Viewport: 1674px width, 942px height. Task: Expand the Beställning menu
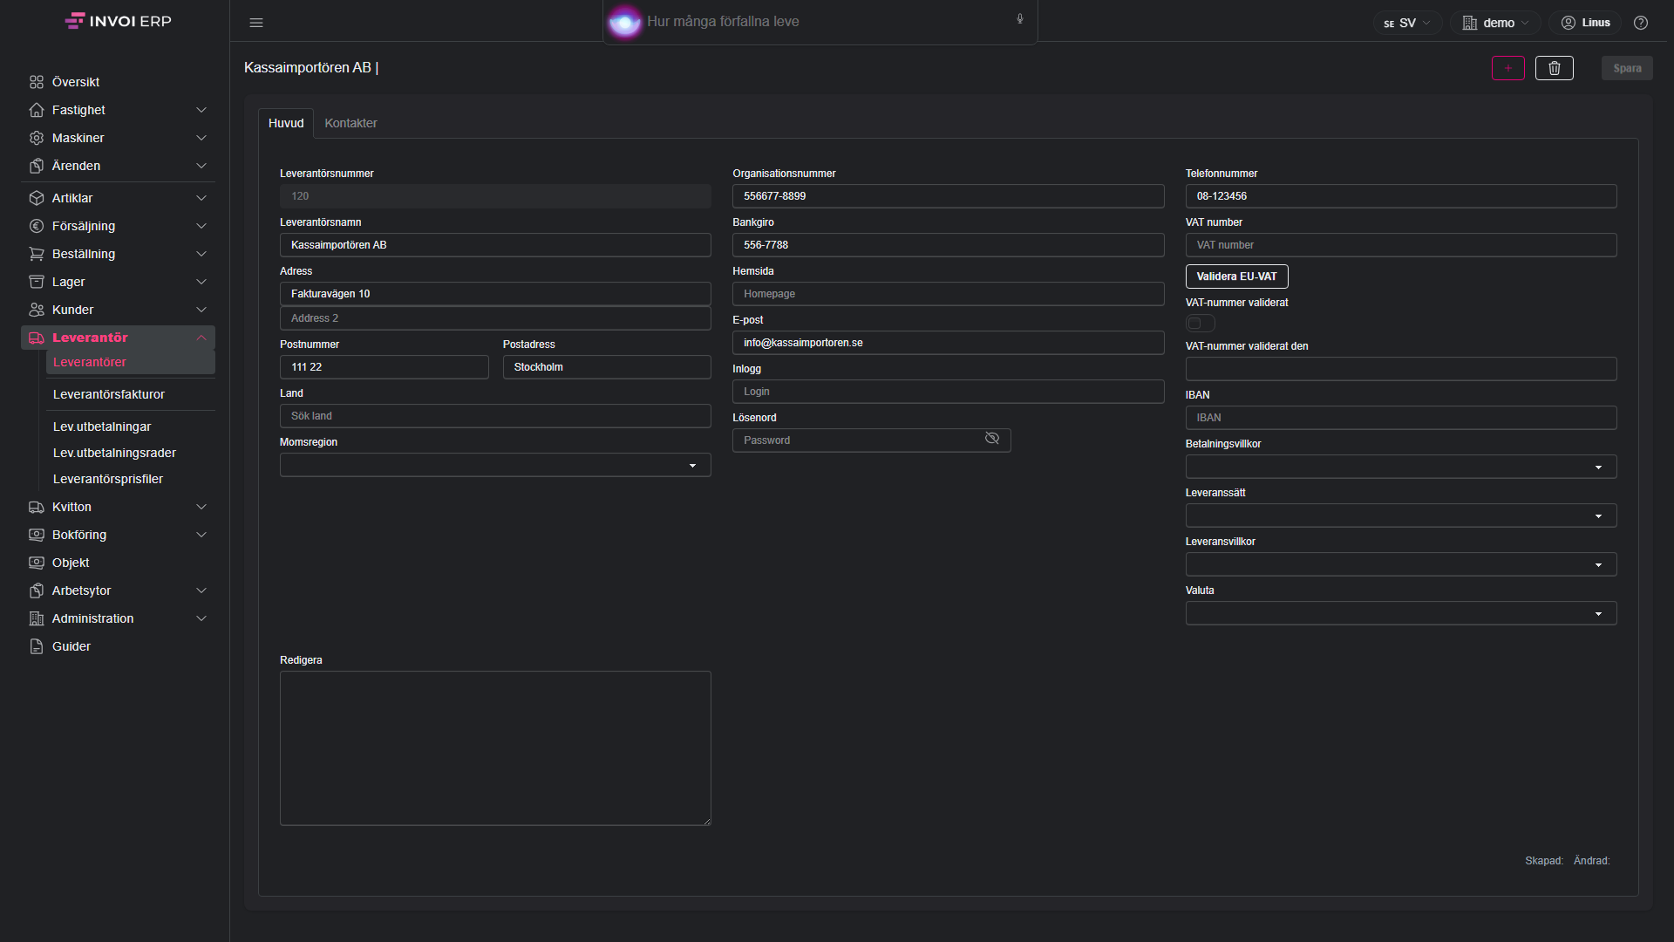tap(118, 254)
